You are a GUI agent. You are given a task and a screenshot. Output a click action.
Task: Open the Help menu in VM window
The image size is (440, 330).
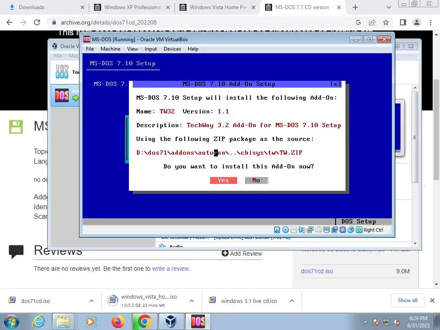click(x=193, y=49)
